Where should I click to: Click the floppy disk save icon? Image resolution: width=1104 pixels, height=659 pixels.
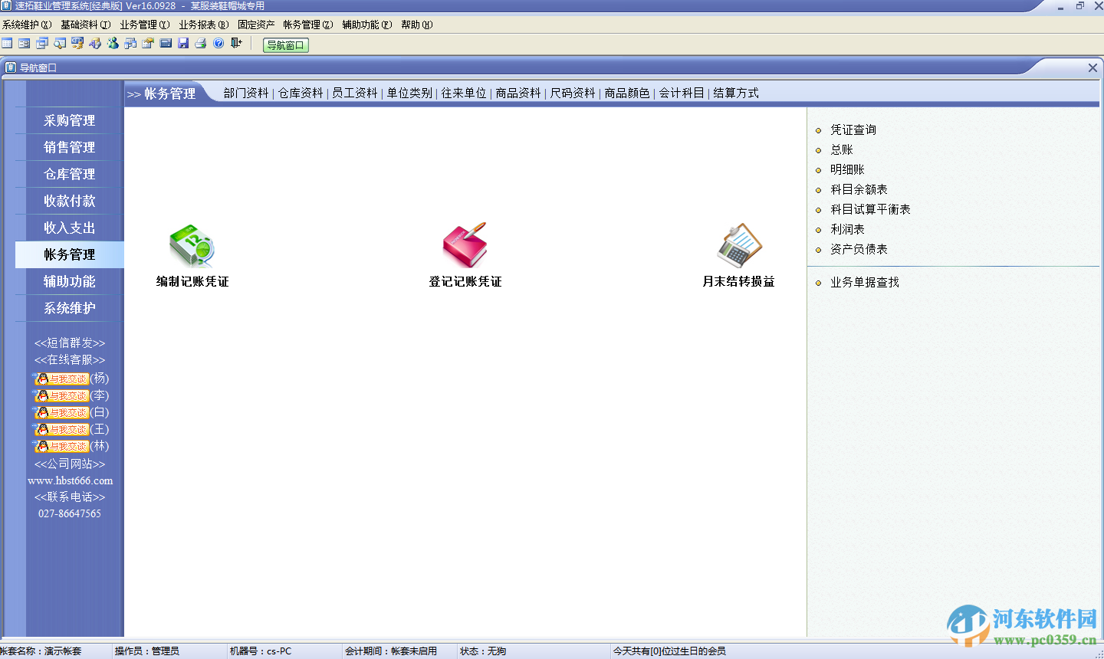click(x=183, y=44)
